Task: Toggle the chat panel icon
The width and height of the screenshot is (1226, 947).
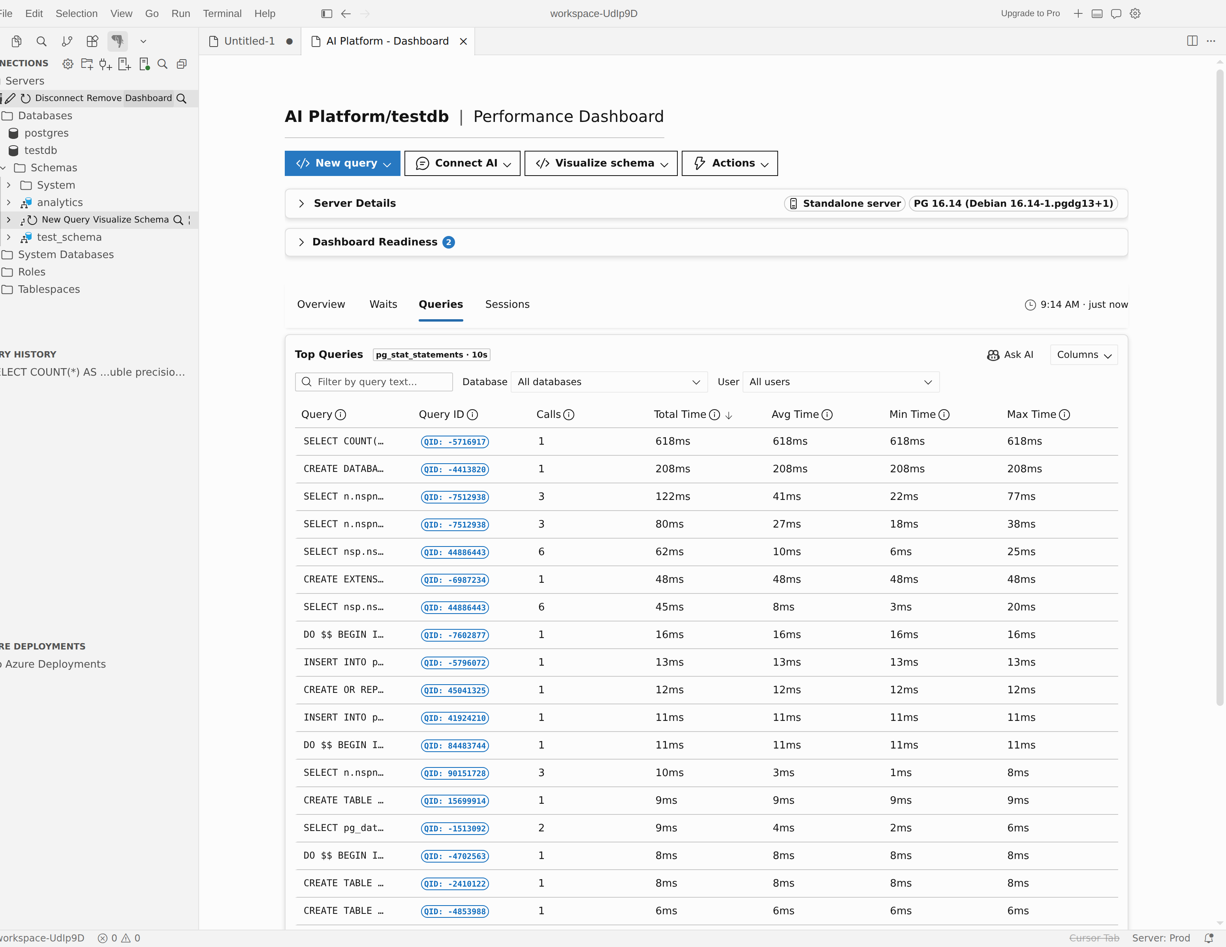Action: tap(1116, 13)
